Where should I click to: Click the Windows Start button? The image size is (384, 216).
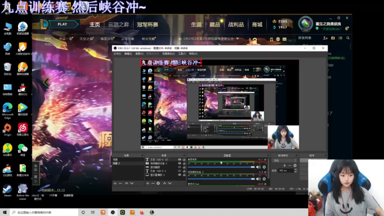5,212
